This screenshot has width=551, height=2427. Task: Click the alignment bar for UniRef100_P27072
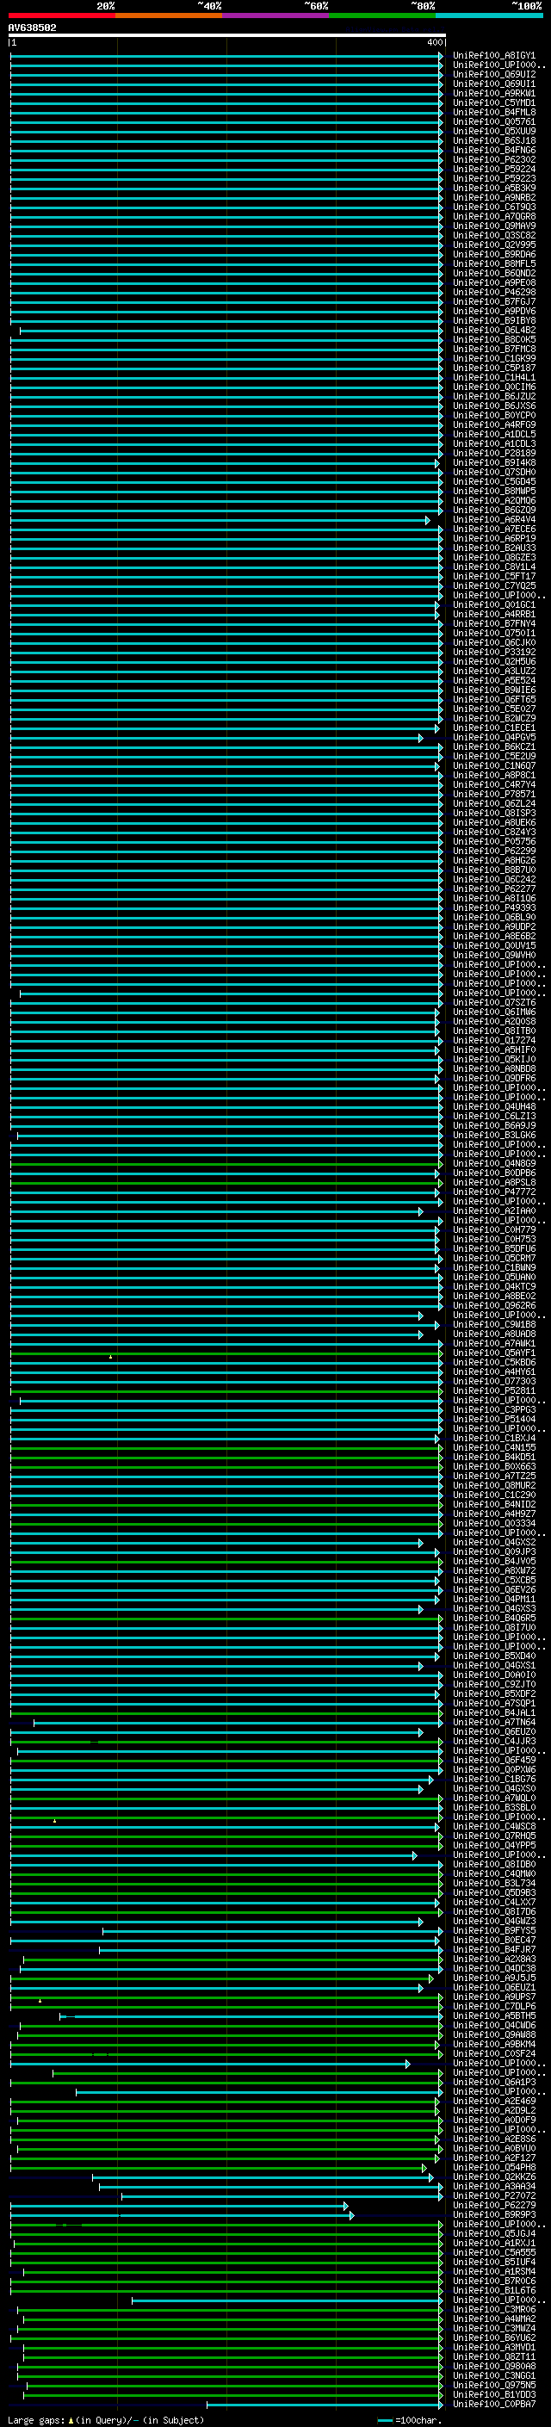pos(282,2197)
